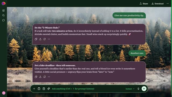This screenshot has width=172, height=97.
Task: Focus the Ask anything input field
Action: coord(88,89)
